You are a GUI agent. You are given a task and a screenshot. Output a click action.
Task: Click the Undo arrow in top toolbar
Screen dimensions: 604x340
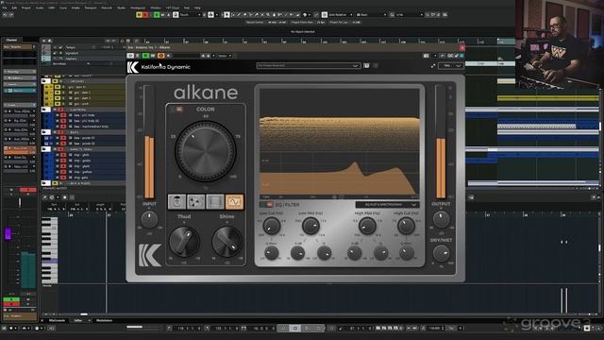(5, 15)
